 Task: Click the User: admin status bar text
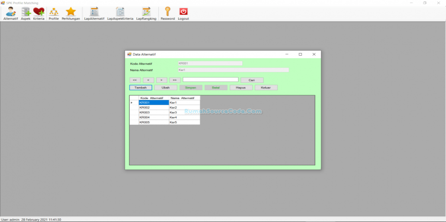point(10,219)
